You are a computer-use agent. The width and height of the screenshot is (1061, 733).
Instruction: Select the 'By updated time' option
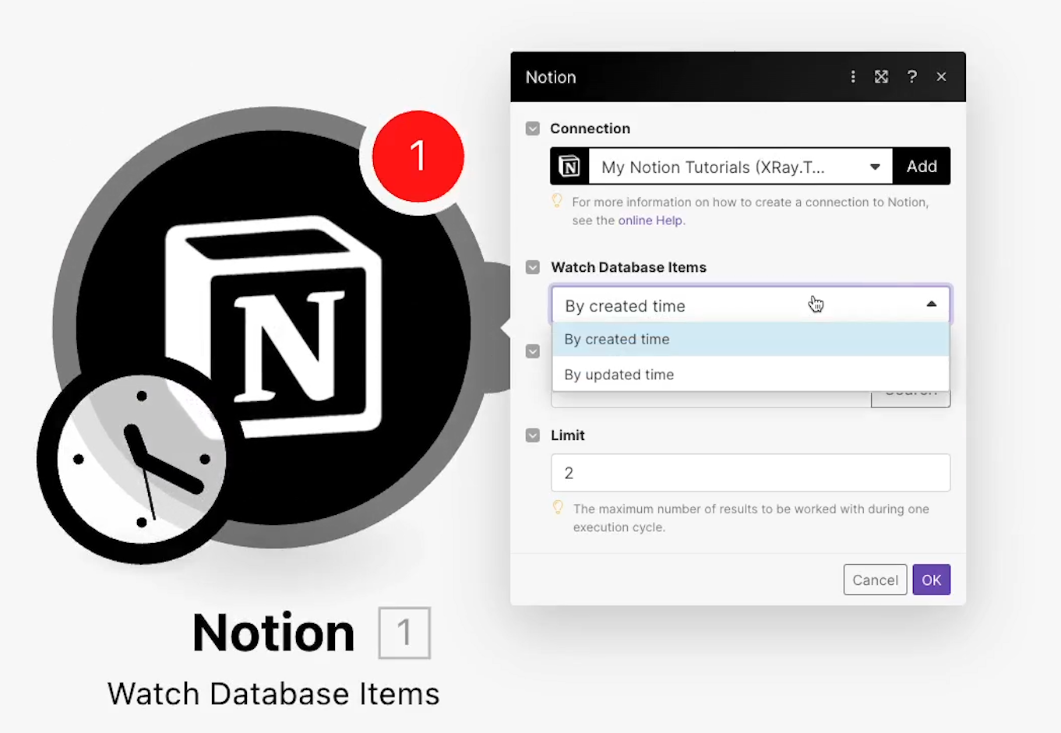click(619, 375)
